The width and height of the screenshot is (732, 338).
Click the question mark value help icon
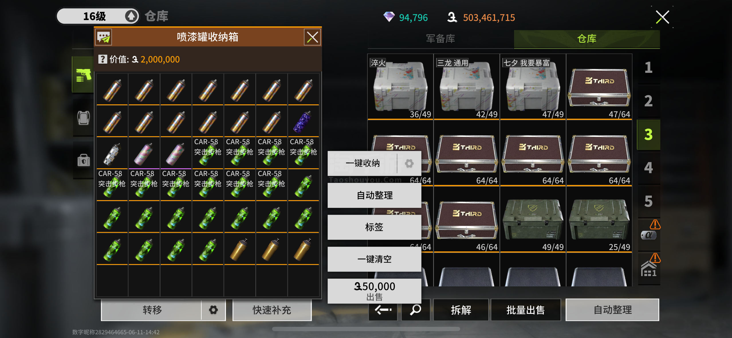point(103,59)
